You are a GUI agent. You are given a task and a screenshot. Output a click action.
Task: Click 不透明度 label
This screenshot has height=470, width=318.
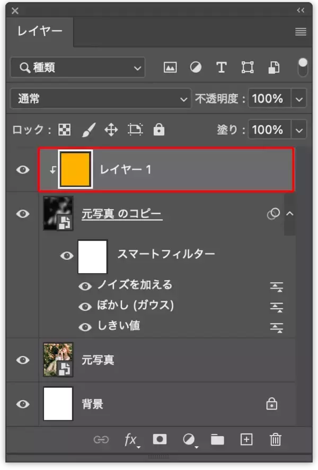point(220,99)
